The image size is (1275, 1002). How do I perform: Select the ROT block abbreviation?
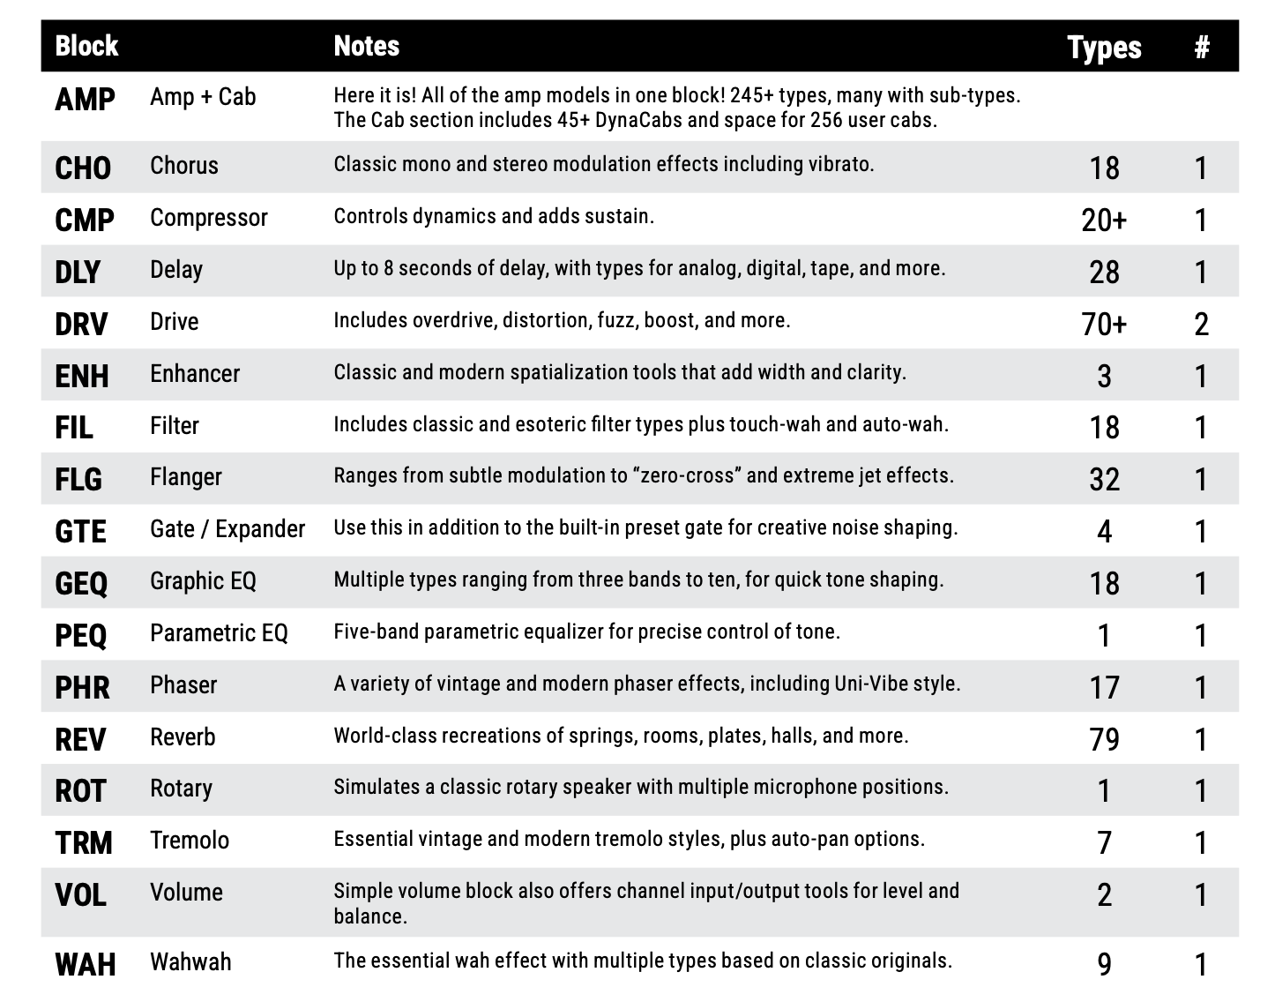pos(80,791)
